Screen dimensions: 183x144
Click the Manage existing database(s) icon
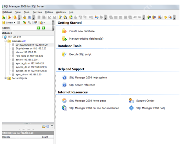tap(64, 39)
